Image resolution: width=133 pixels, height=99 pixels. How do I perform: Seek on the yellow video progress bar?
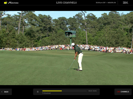pos(64,91)
